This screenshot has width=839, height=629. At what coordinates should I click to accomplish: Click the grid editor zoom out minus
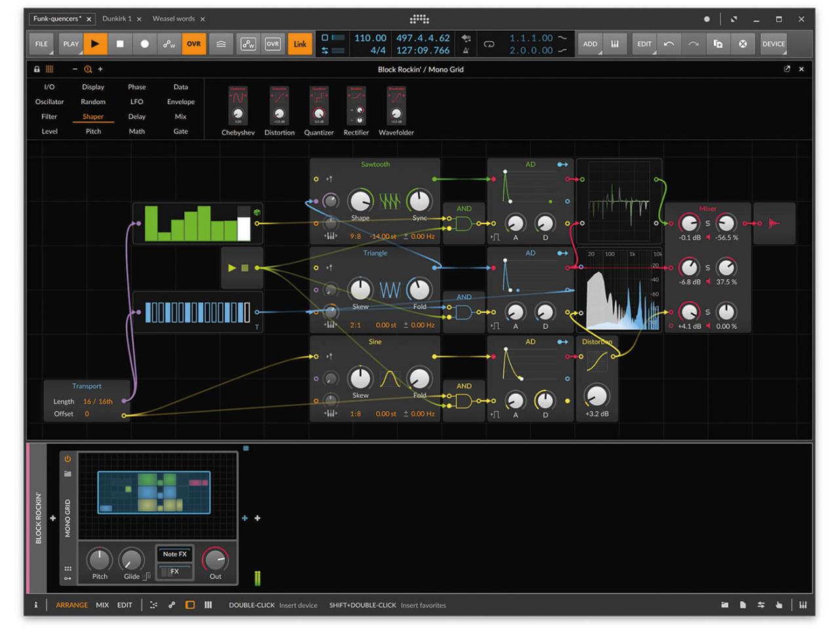75,69
